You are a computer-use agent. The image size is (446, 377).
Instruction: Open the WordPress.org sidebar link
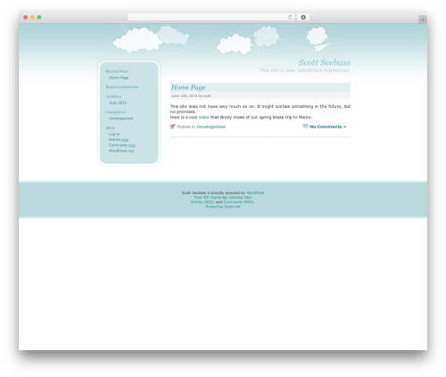point(121,151)
